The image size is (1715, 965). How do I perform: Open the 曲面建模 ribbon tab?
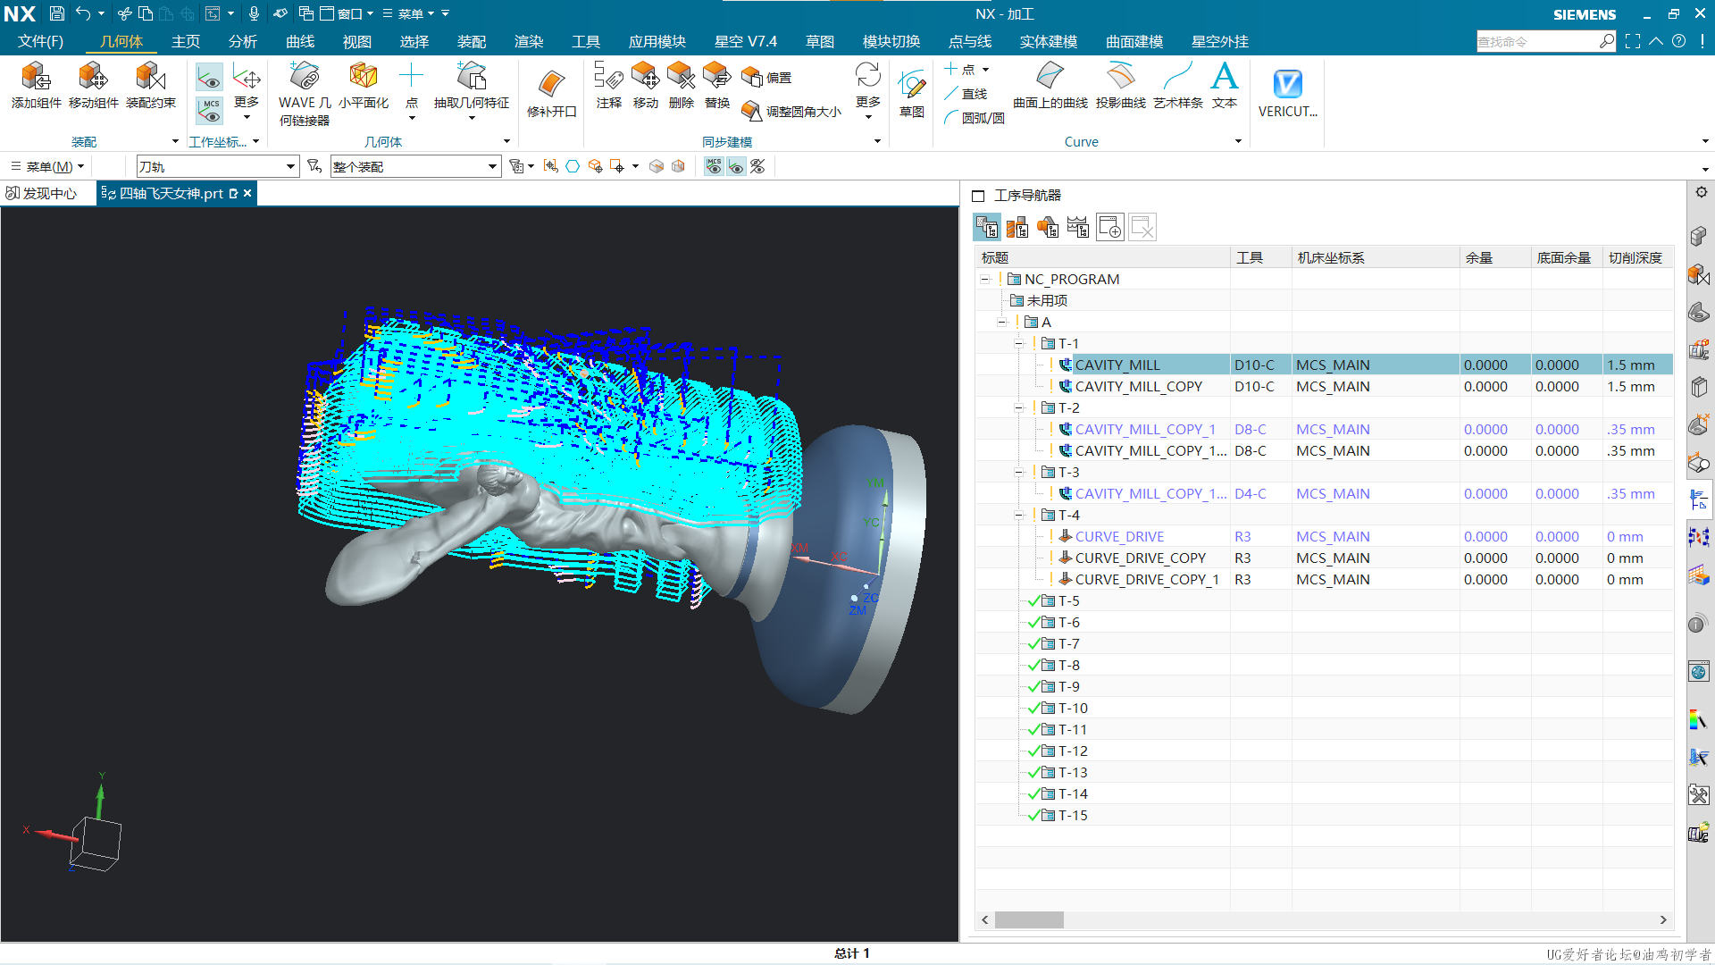click(x=1134, y=42)
